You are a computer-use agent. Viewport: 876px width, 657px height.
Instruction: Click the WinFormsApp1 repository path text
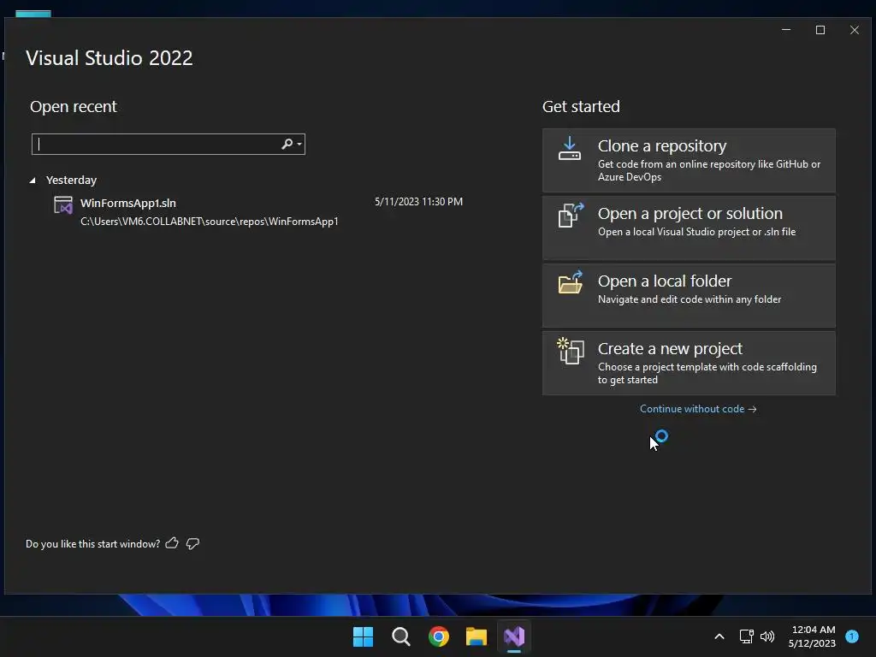(210, 222)
